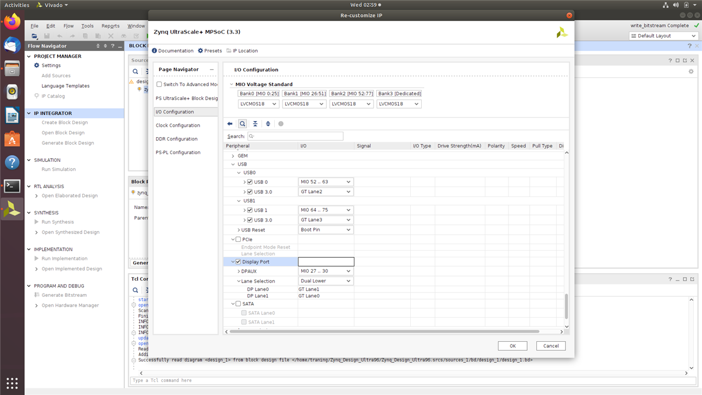The width and height of the screenshot is (702, 395).
Task: Open the GT Lane2 dropdown
Action: click(326, 192)
